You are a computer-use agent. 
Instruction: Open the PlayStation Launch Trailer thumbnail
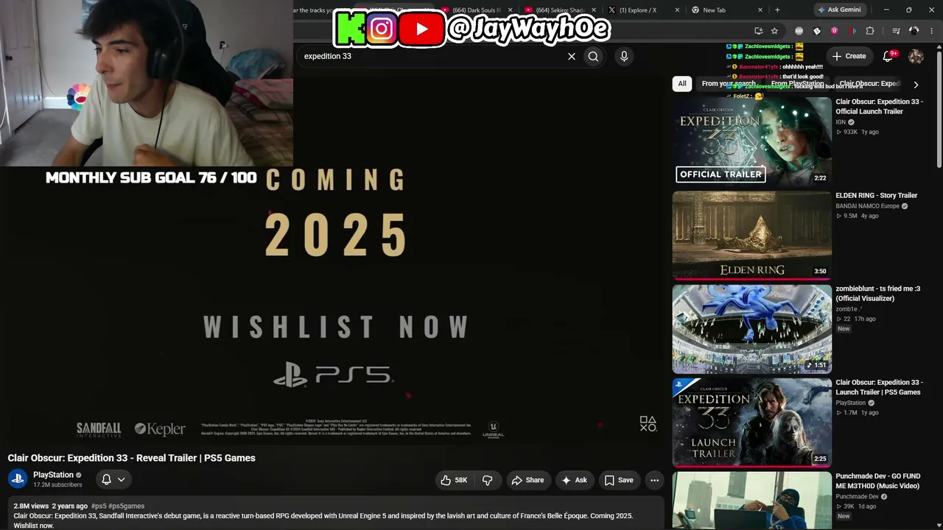[752, 422]
